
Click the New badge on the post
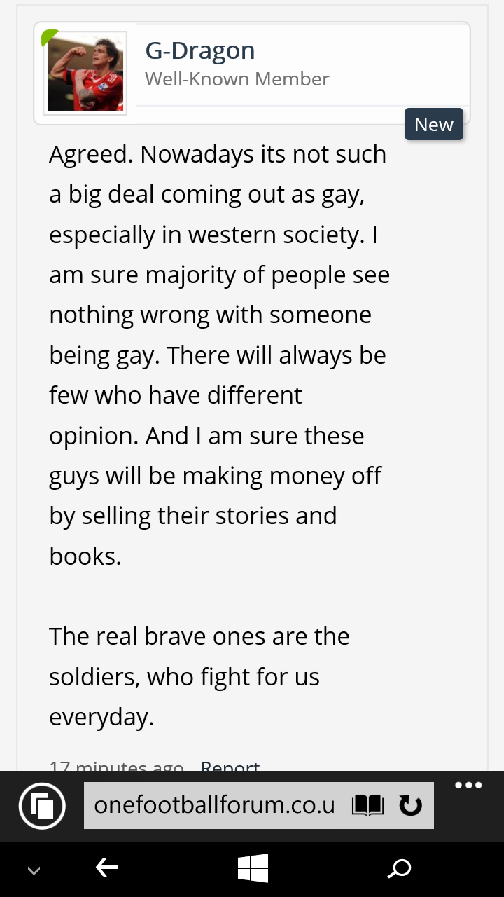pos(434,125)
